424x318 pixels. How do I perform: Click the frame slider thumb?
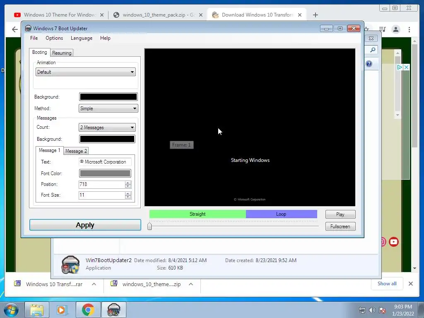tap(149, 226)
